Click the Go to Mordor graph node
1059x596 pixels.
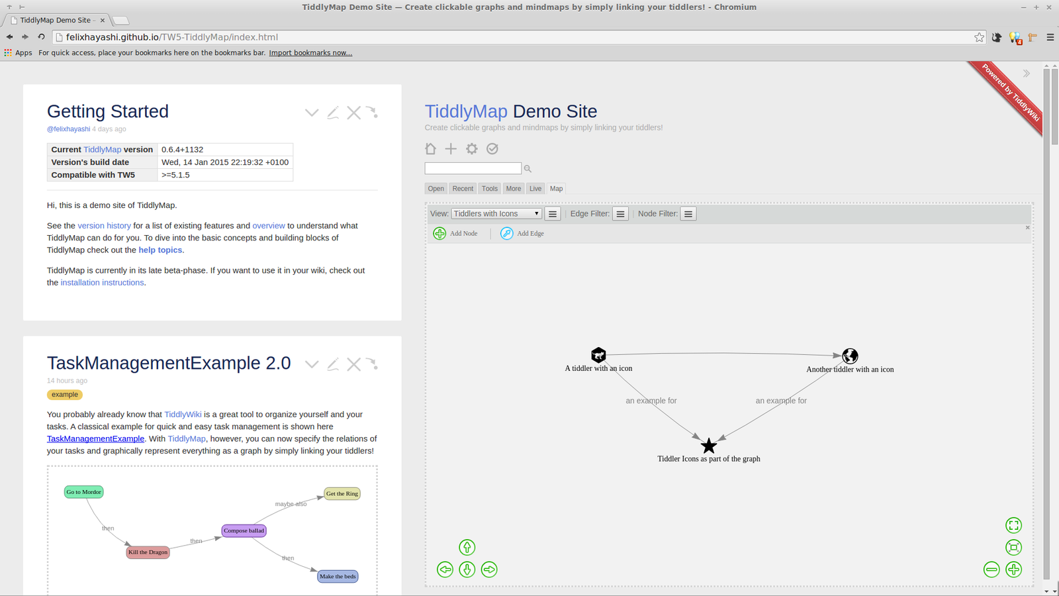[x=84, y=492]
